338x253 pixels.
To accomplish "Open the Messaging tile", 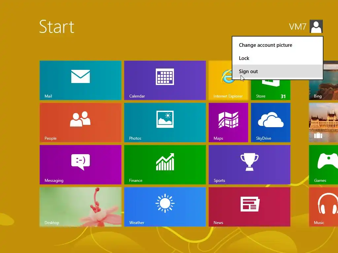I will [x=81, y=165].
